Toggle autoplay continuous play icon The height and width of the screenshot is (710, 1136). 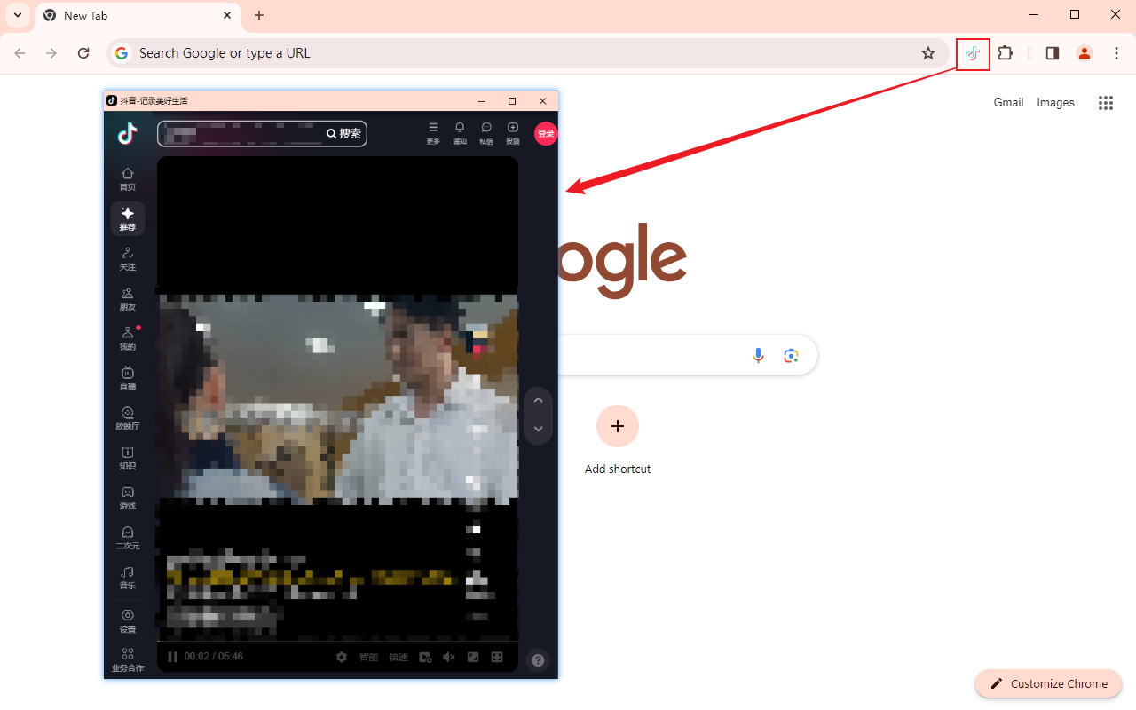pos(425,657)
